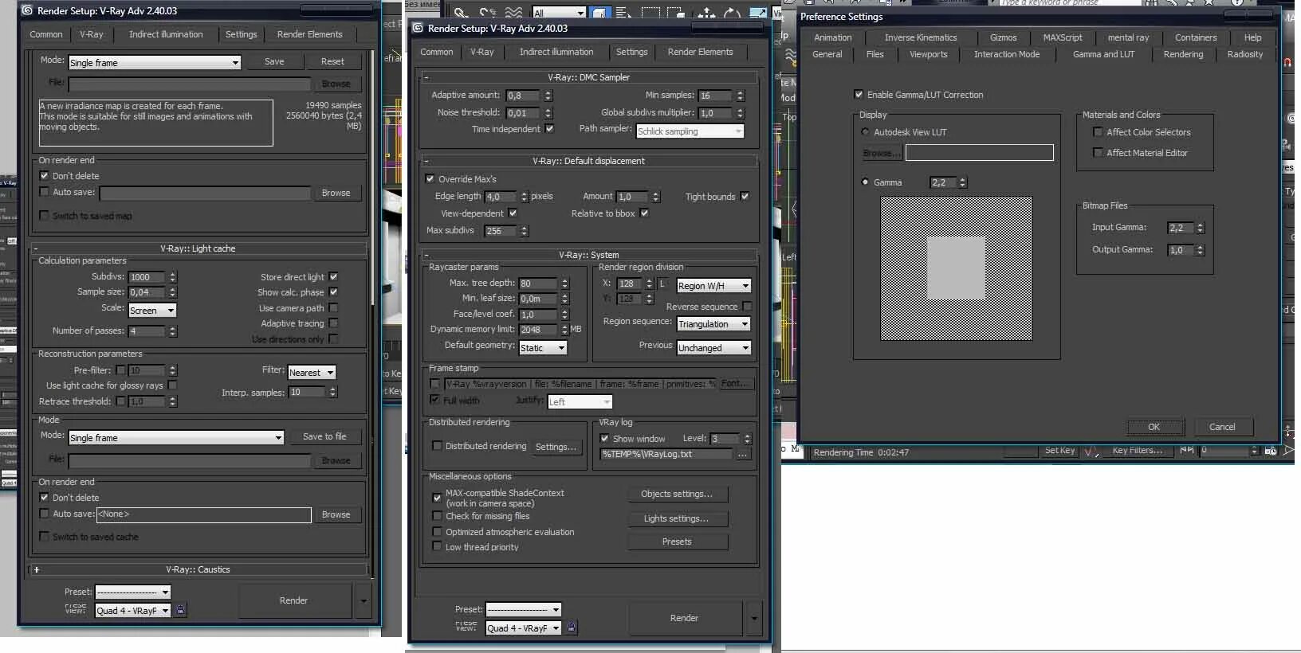
Task: Click the light cache Auto save path field
Action: (x=203, y=514)
